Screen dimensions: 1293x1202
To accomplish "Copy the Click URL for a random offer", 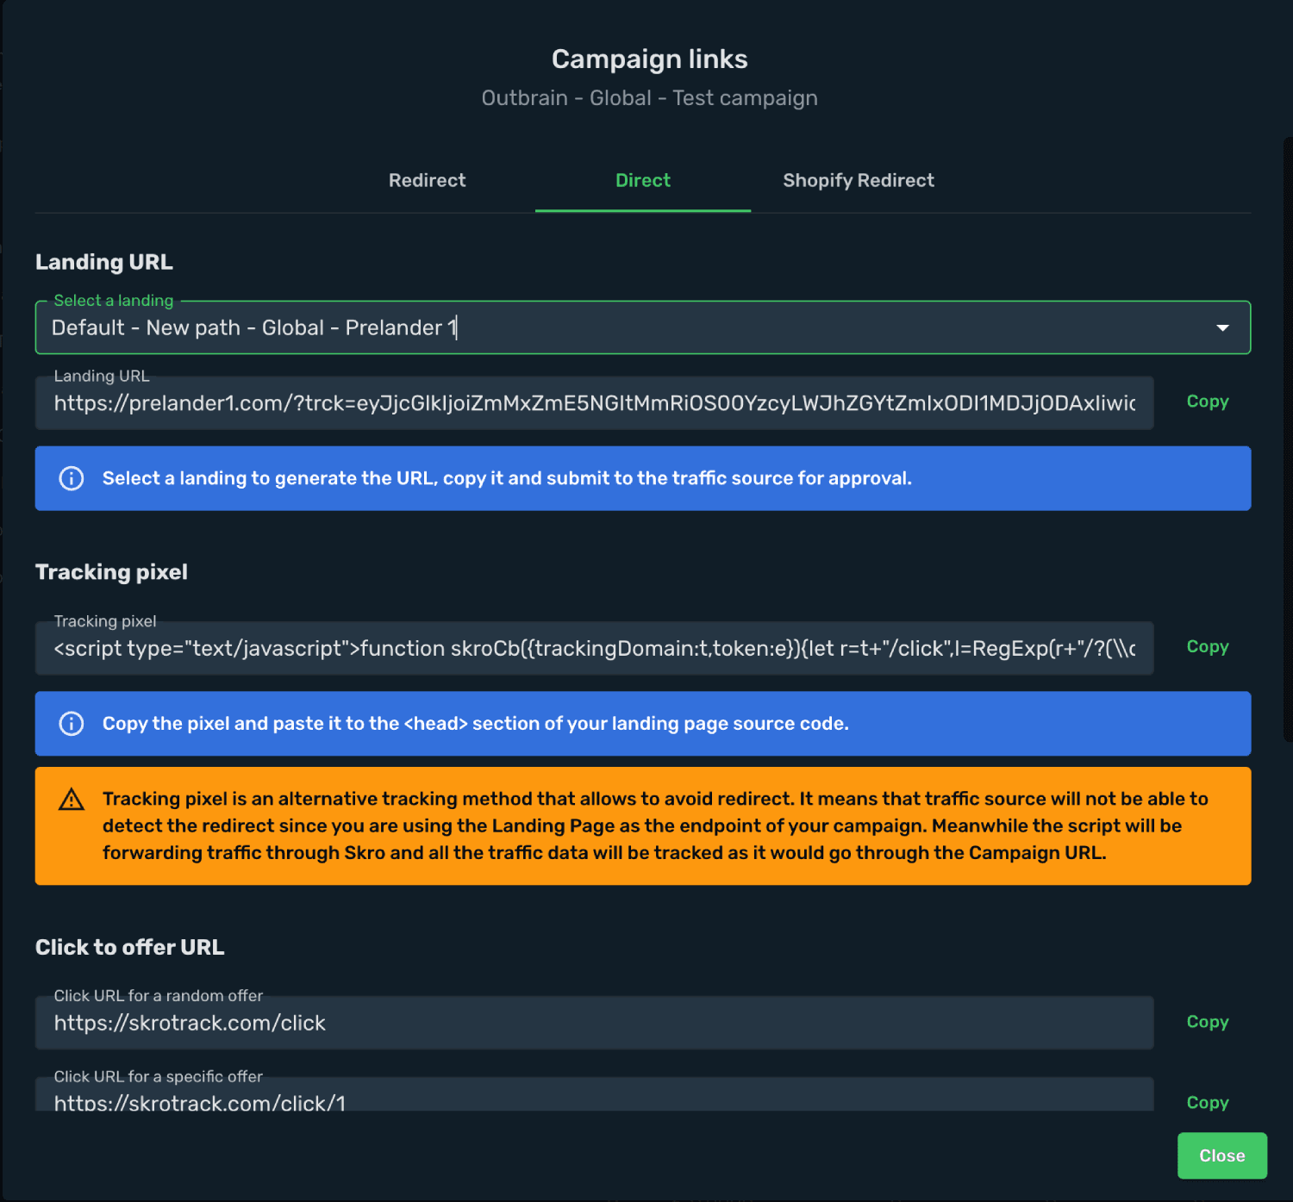I will [x=1207, y=1022].
